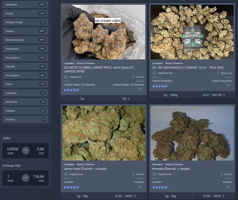Click the equals icon in Exchange Rate
This screenshot has width=238, height=200.
pos(25,178)
